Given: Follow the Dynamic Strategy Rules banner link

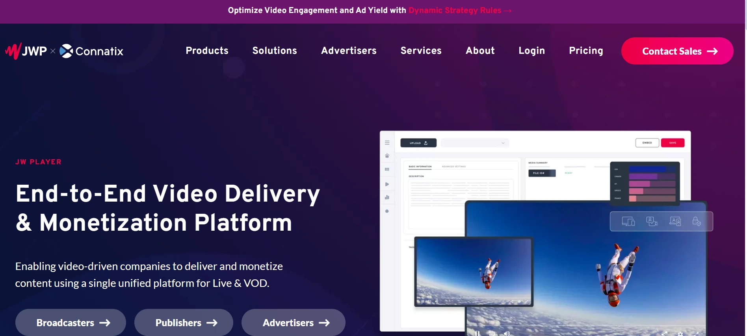Looking at the screenshot, I should tap(460, 10).
